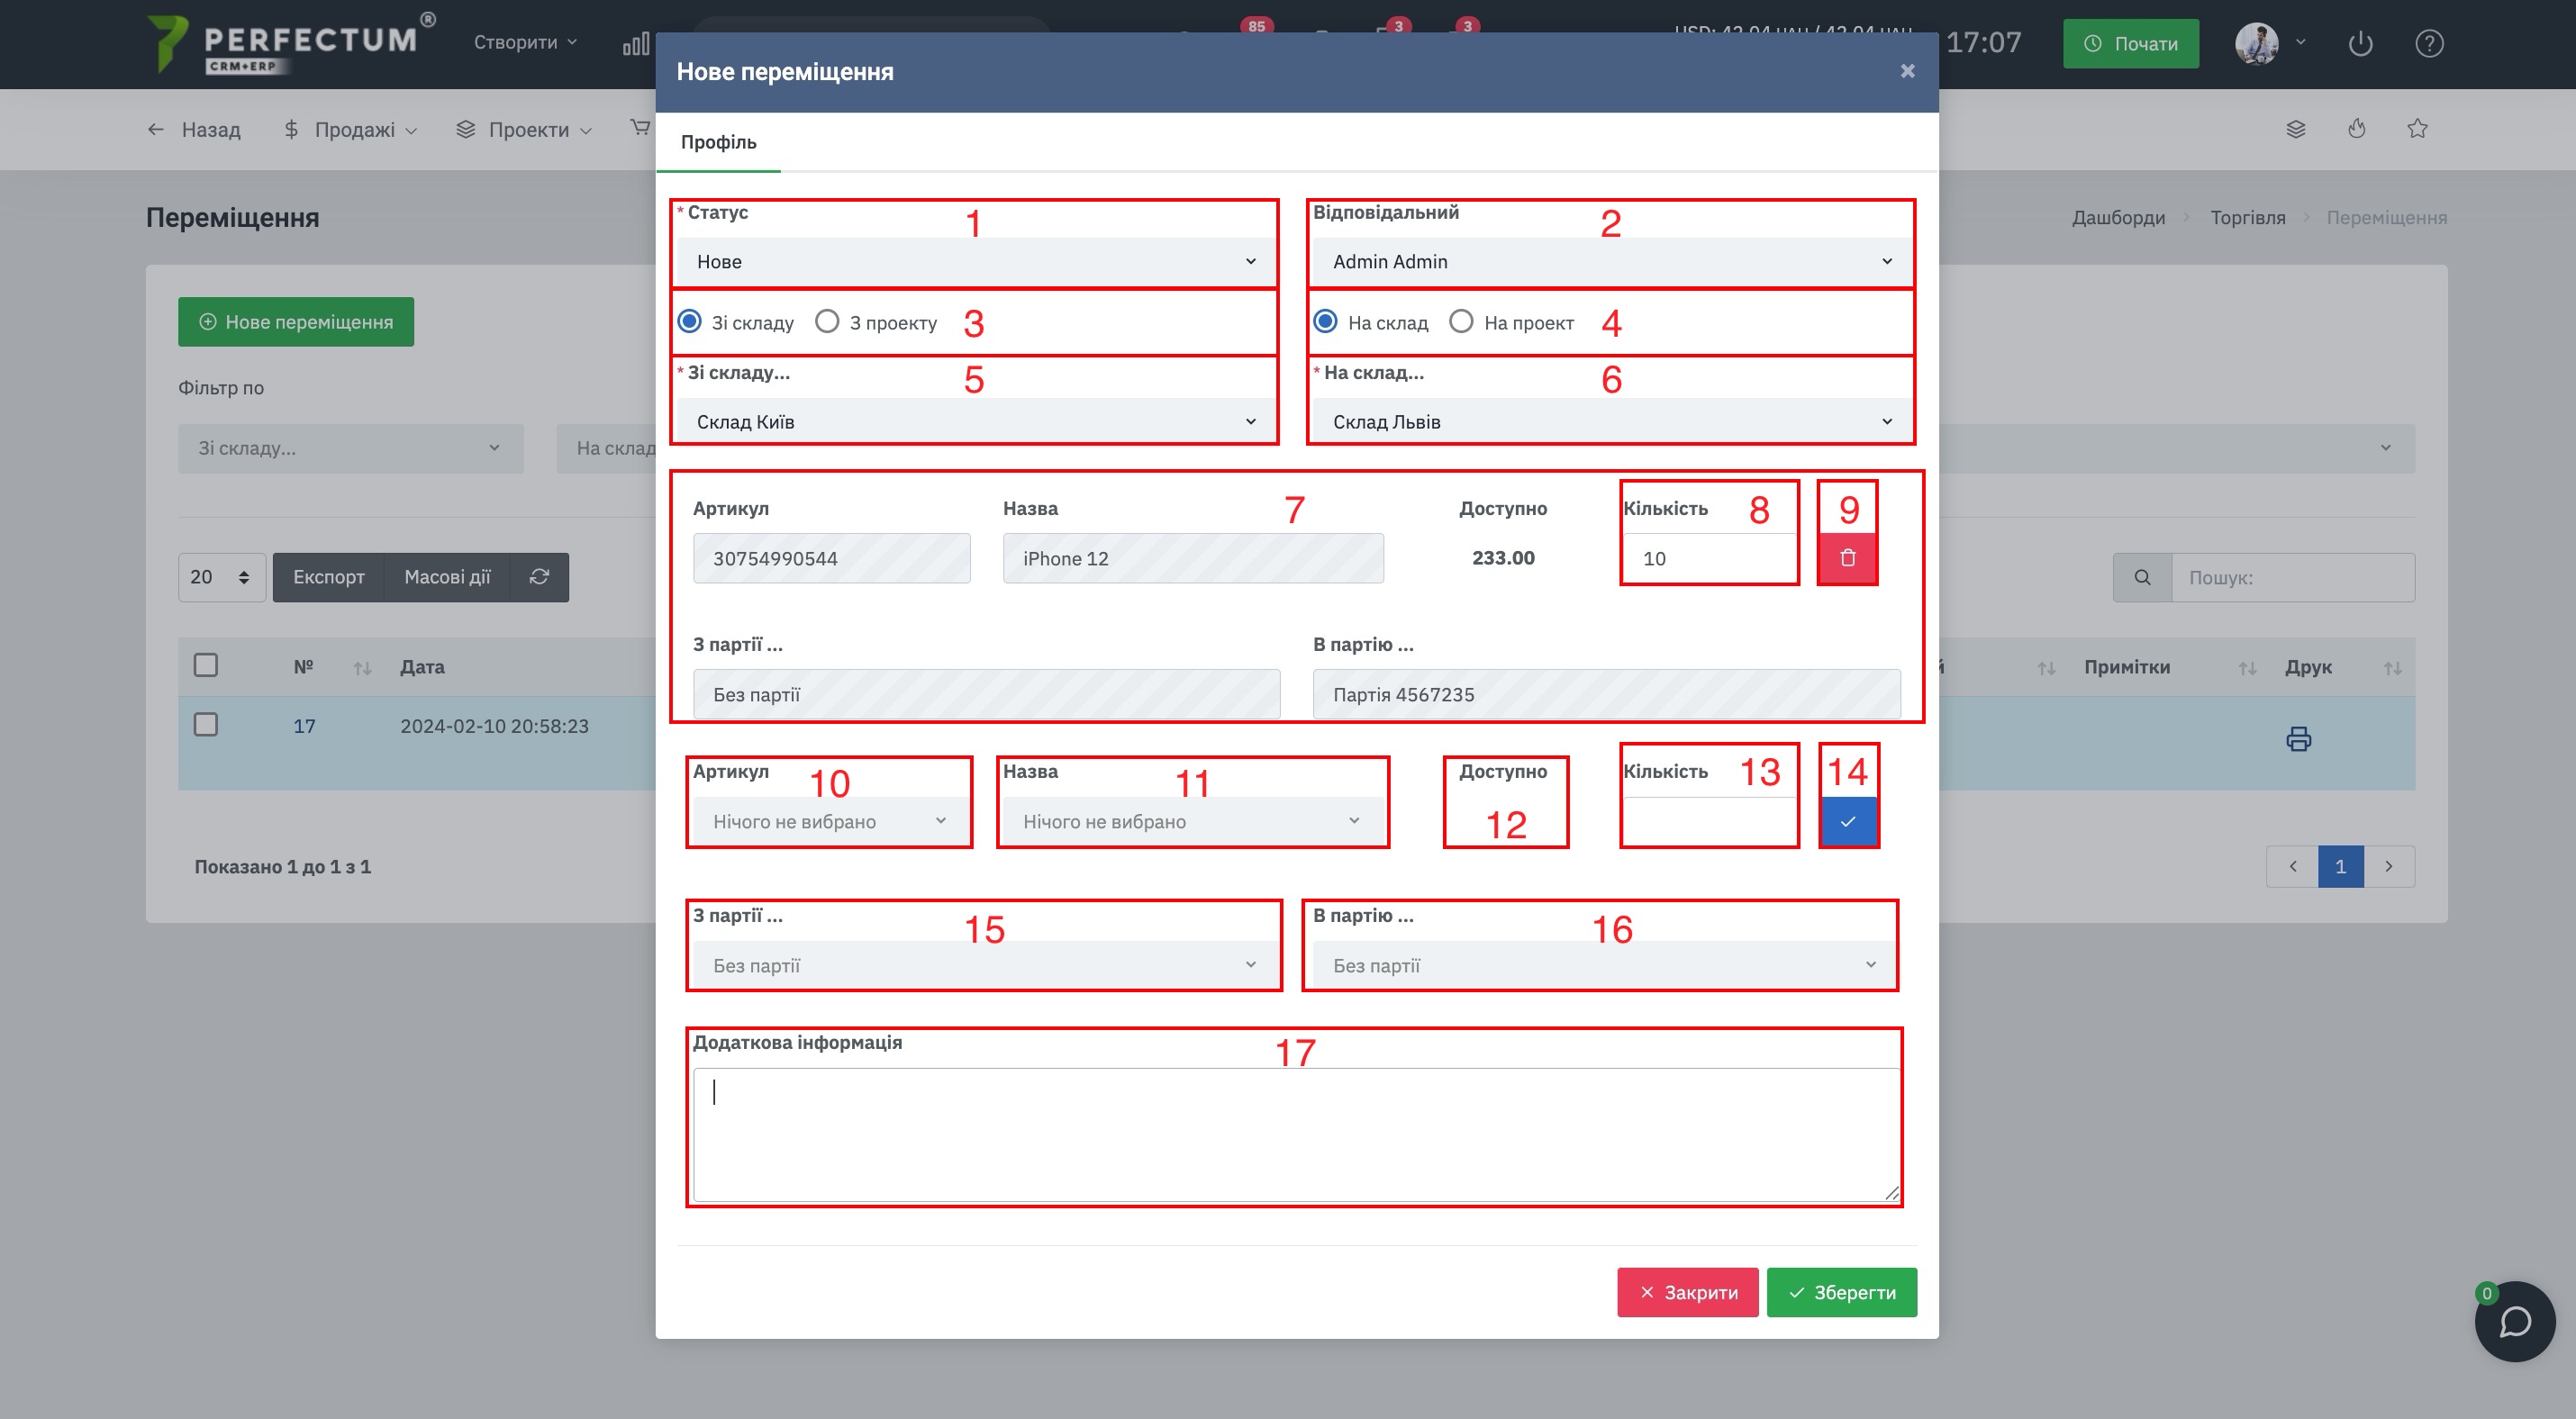The width and height of the screenshot is (2576, 1419).
Task: Select the 'З проекту' radio option
Action: pos(876,321)
